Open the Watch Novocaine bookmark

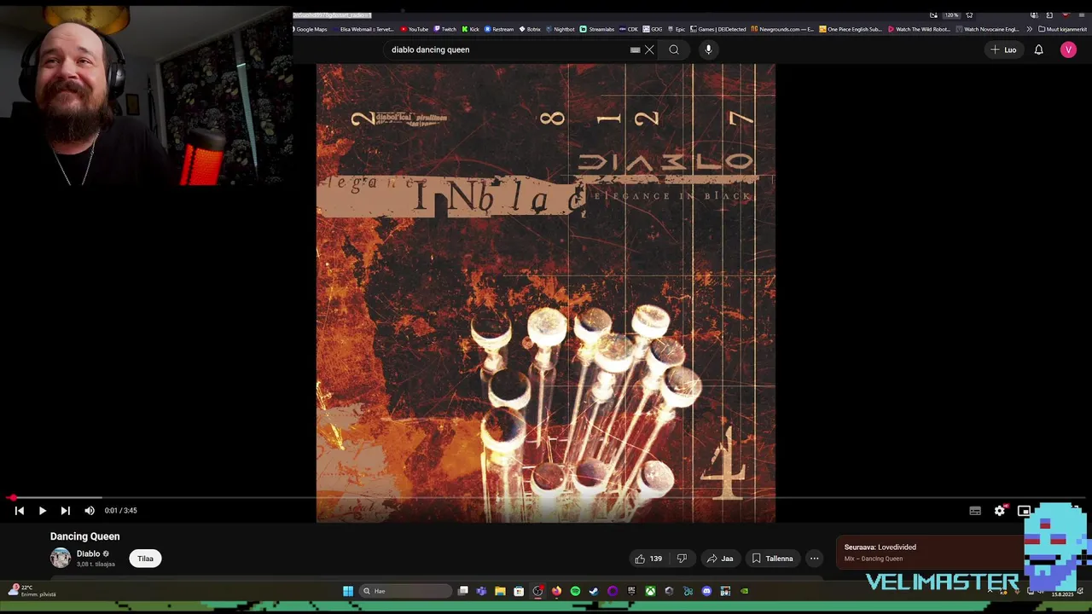(x=987, y=29)
